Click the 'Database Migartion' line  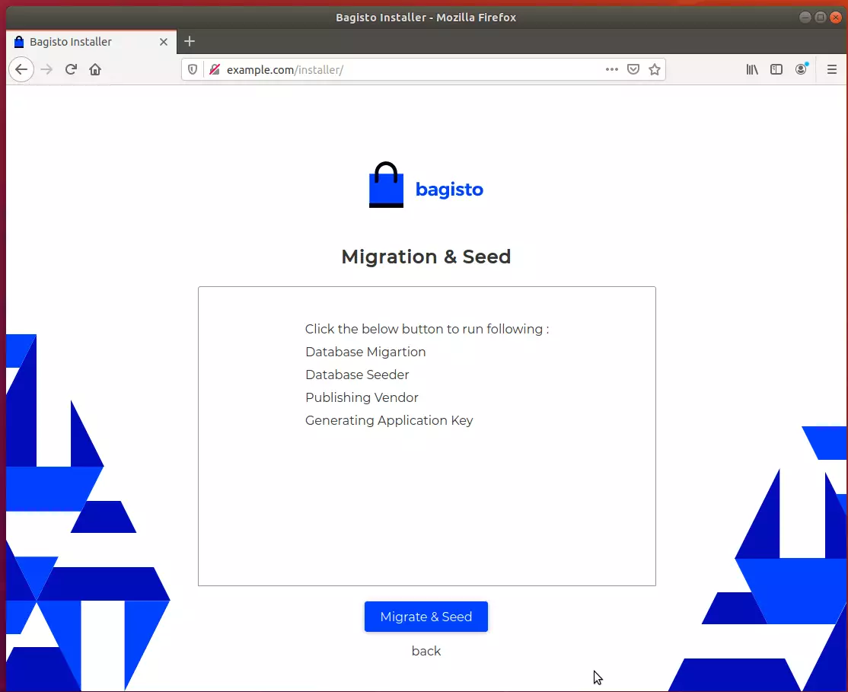pyautogui.click(x=365, y=352)
